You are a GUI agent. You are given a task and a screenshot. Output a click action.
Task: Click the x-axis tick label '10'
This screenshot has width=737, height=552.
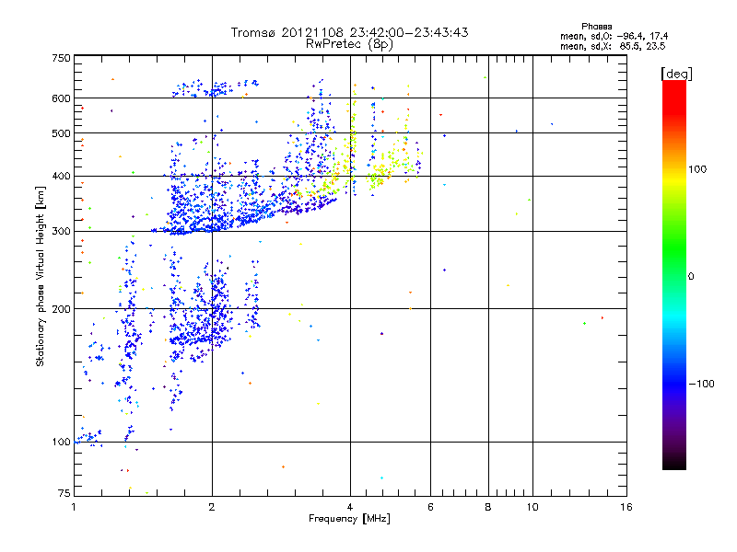coord(532,507)
